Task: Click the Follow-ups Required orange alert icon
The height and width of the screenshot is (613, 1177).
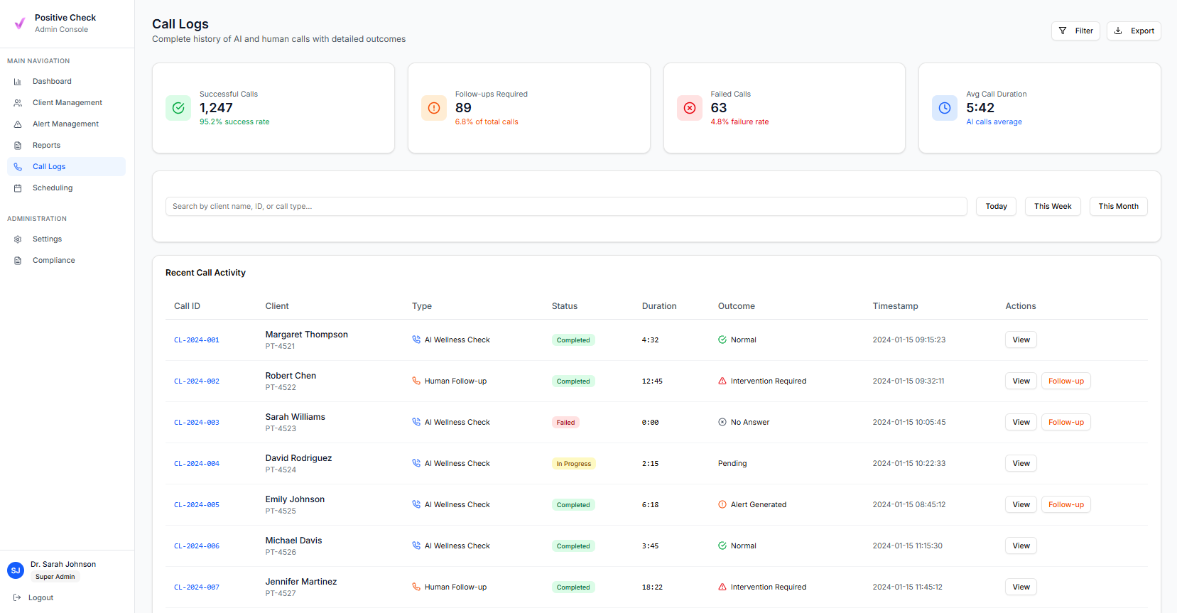Action: (x=434, y=108)
